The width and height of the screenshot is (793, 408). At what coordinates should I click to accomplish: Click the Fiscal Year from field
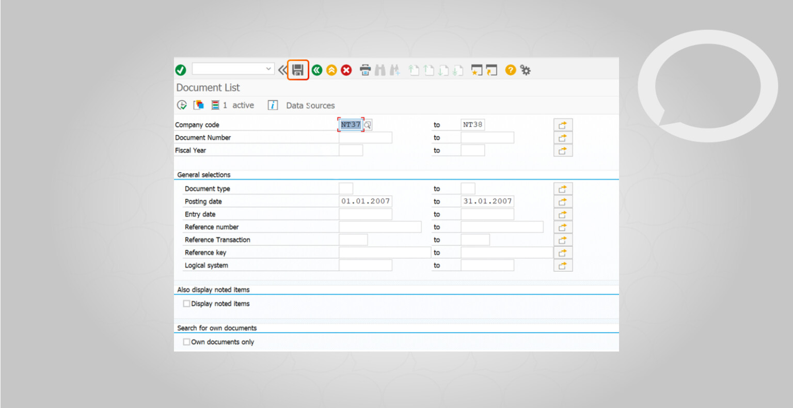(351, 150)
